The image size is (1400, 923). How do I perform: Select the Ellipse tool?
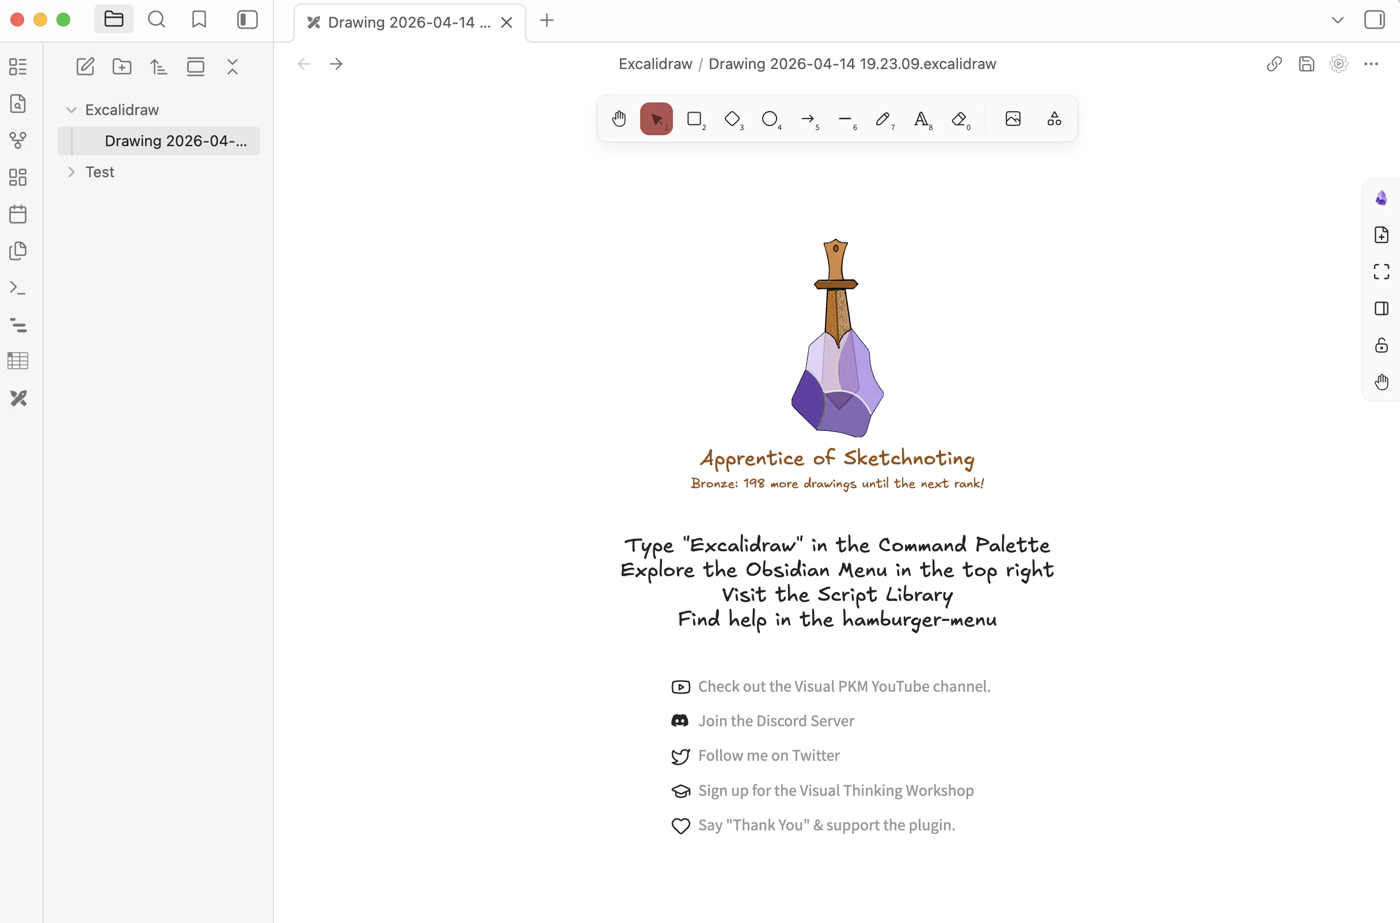[770, 119]
